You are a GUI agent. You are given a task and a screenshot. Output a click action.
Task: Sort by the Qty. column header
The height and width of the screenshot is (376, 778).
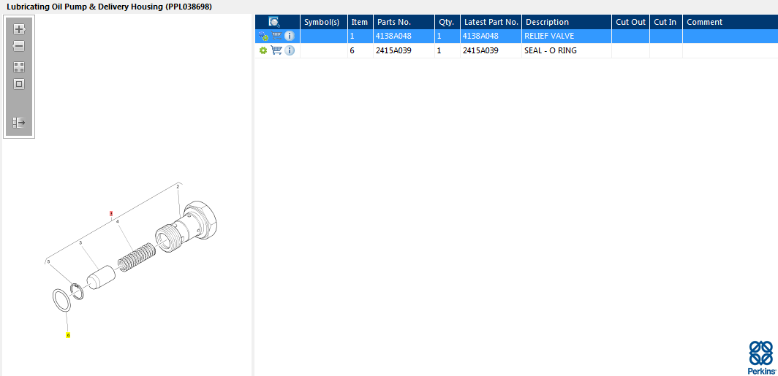tap(446, 22)
